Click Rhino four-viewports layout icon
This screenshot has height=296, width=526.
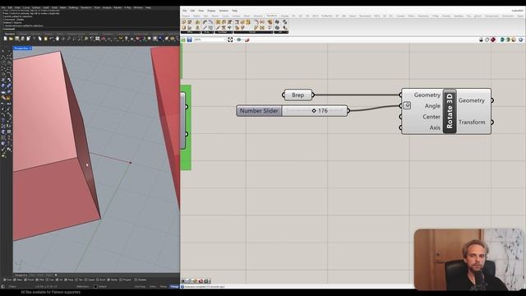point(97,39)
